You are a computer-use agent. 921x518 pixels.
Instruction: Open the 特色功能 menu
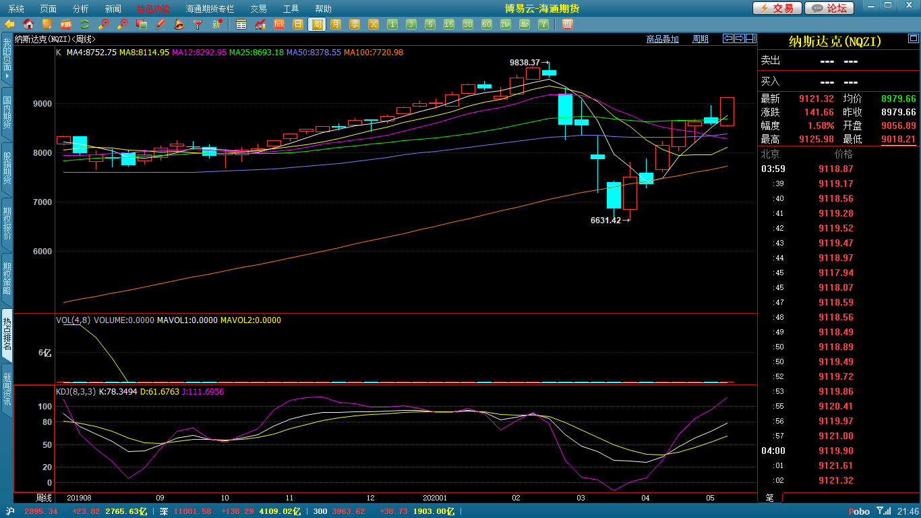pyautogui.click(x=154, y=9)
